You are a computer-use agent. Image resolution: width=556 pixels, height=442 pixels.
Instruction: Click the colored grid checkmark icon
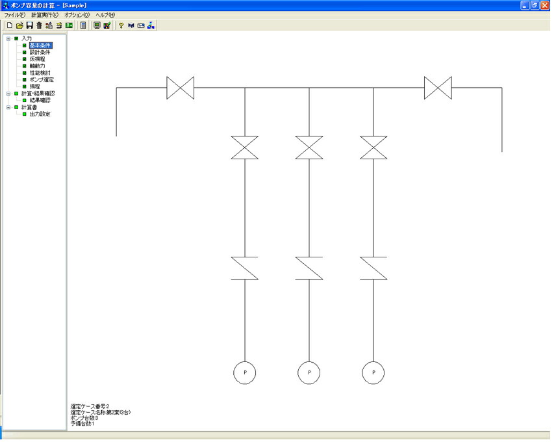pos(107,25)
